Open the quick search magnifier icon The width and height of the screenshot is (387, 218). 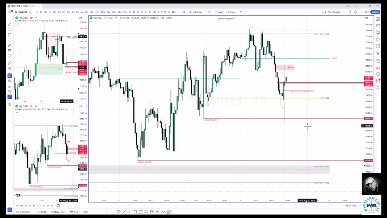click(350, 12)
